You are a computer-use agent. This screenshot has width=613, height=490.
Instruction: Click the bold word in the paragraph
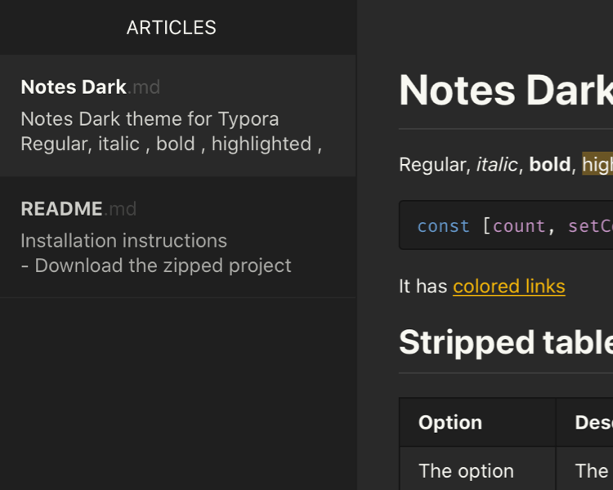pyautogui.click(x=549, y=165)
